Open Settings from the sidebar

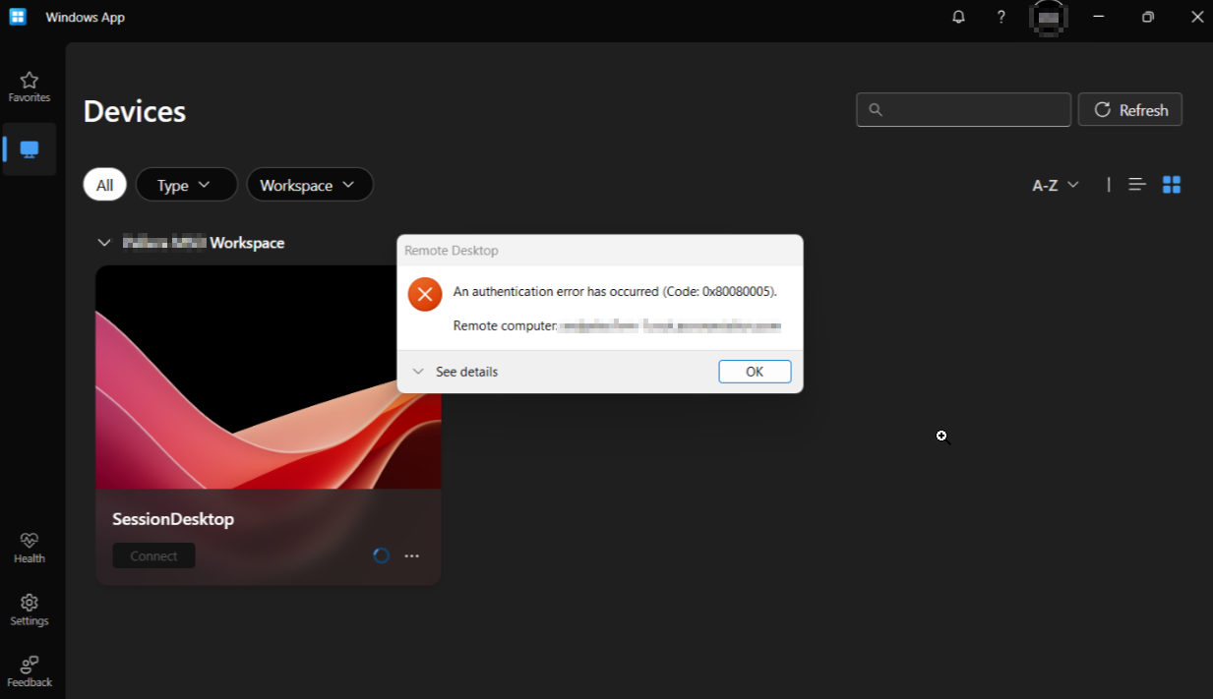(x=29, y=608)
